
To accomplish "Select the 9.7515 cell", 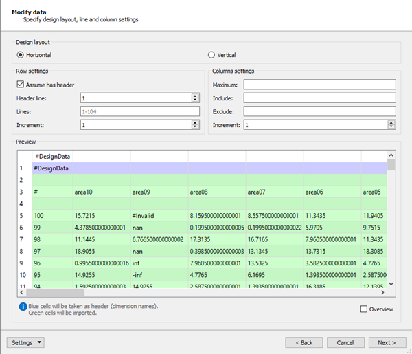I will 374,228.
